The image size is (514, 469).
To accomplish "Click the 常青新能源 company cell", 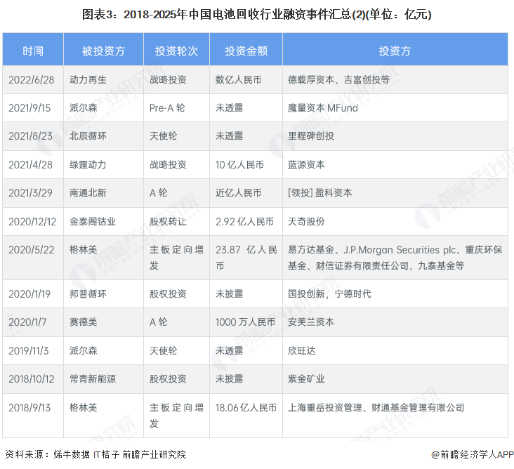I will click(104, 379).
